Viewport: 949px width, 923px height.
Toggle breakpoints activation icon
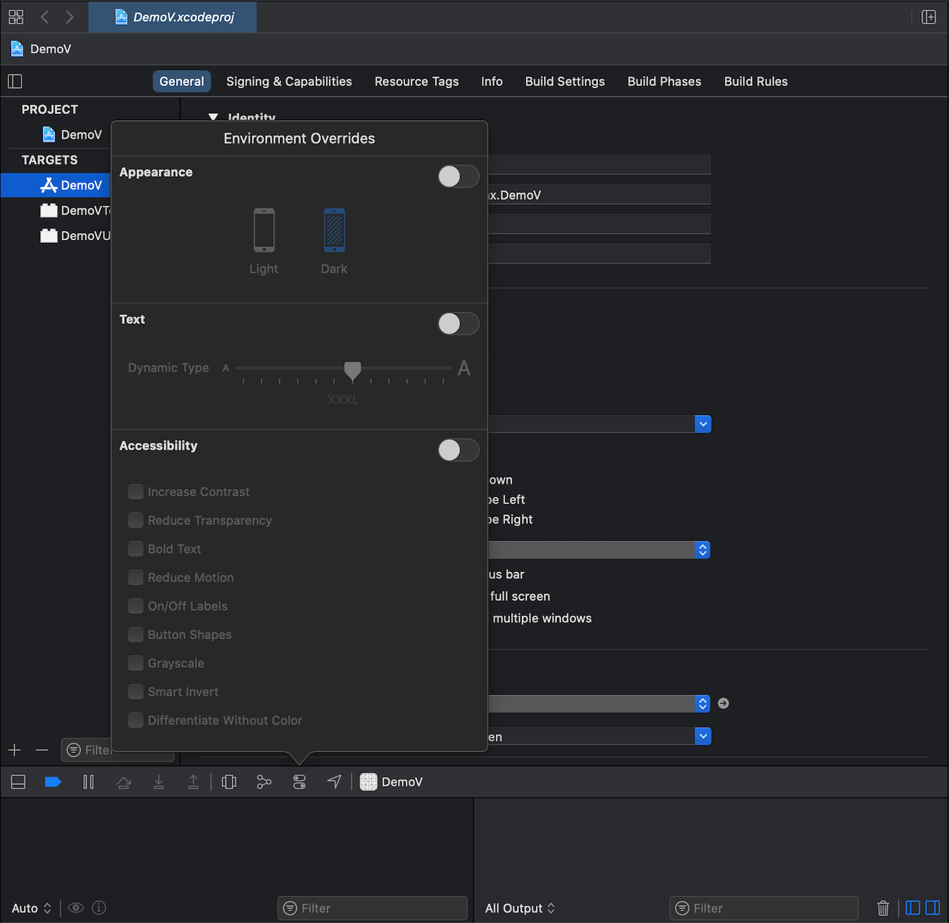coord(53,782)
